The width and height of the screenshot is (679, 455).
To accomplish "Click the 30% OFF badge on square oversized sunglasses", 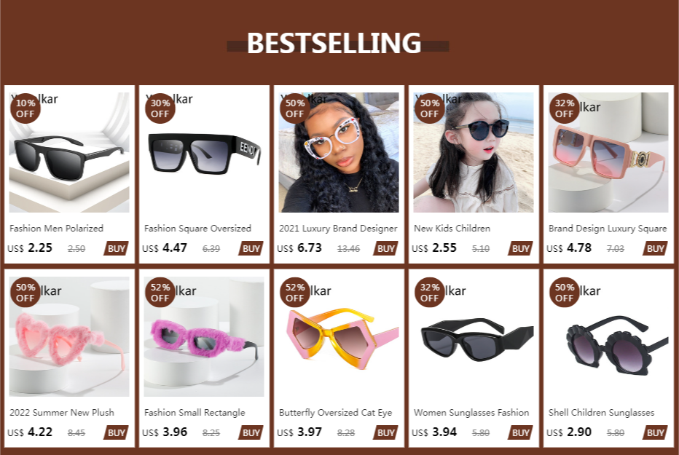I will tap(160, 108).
